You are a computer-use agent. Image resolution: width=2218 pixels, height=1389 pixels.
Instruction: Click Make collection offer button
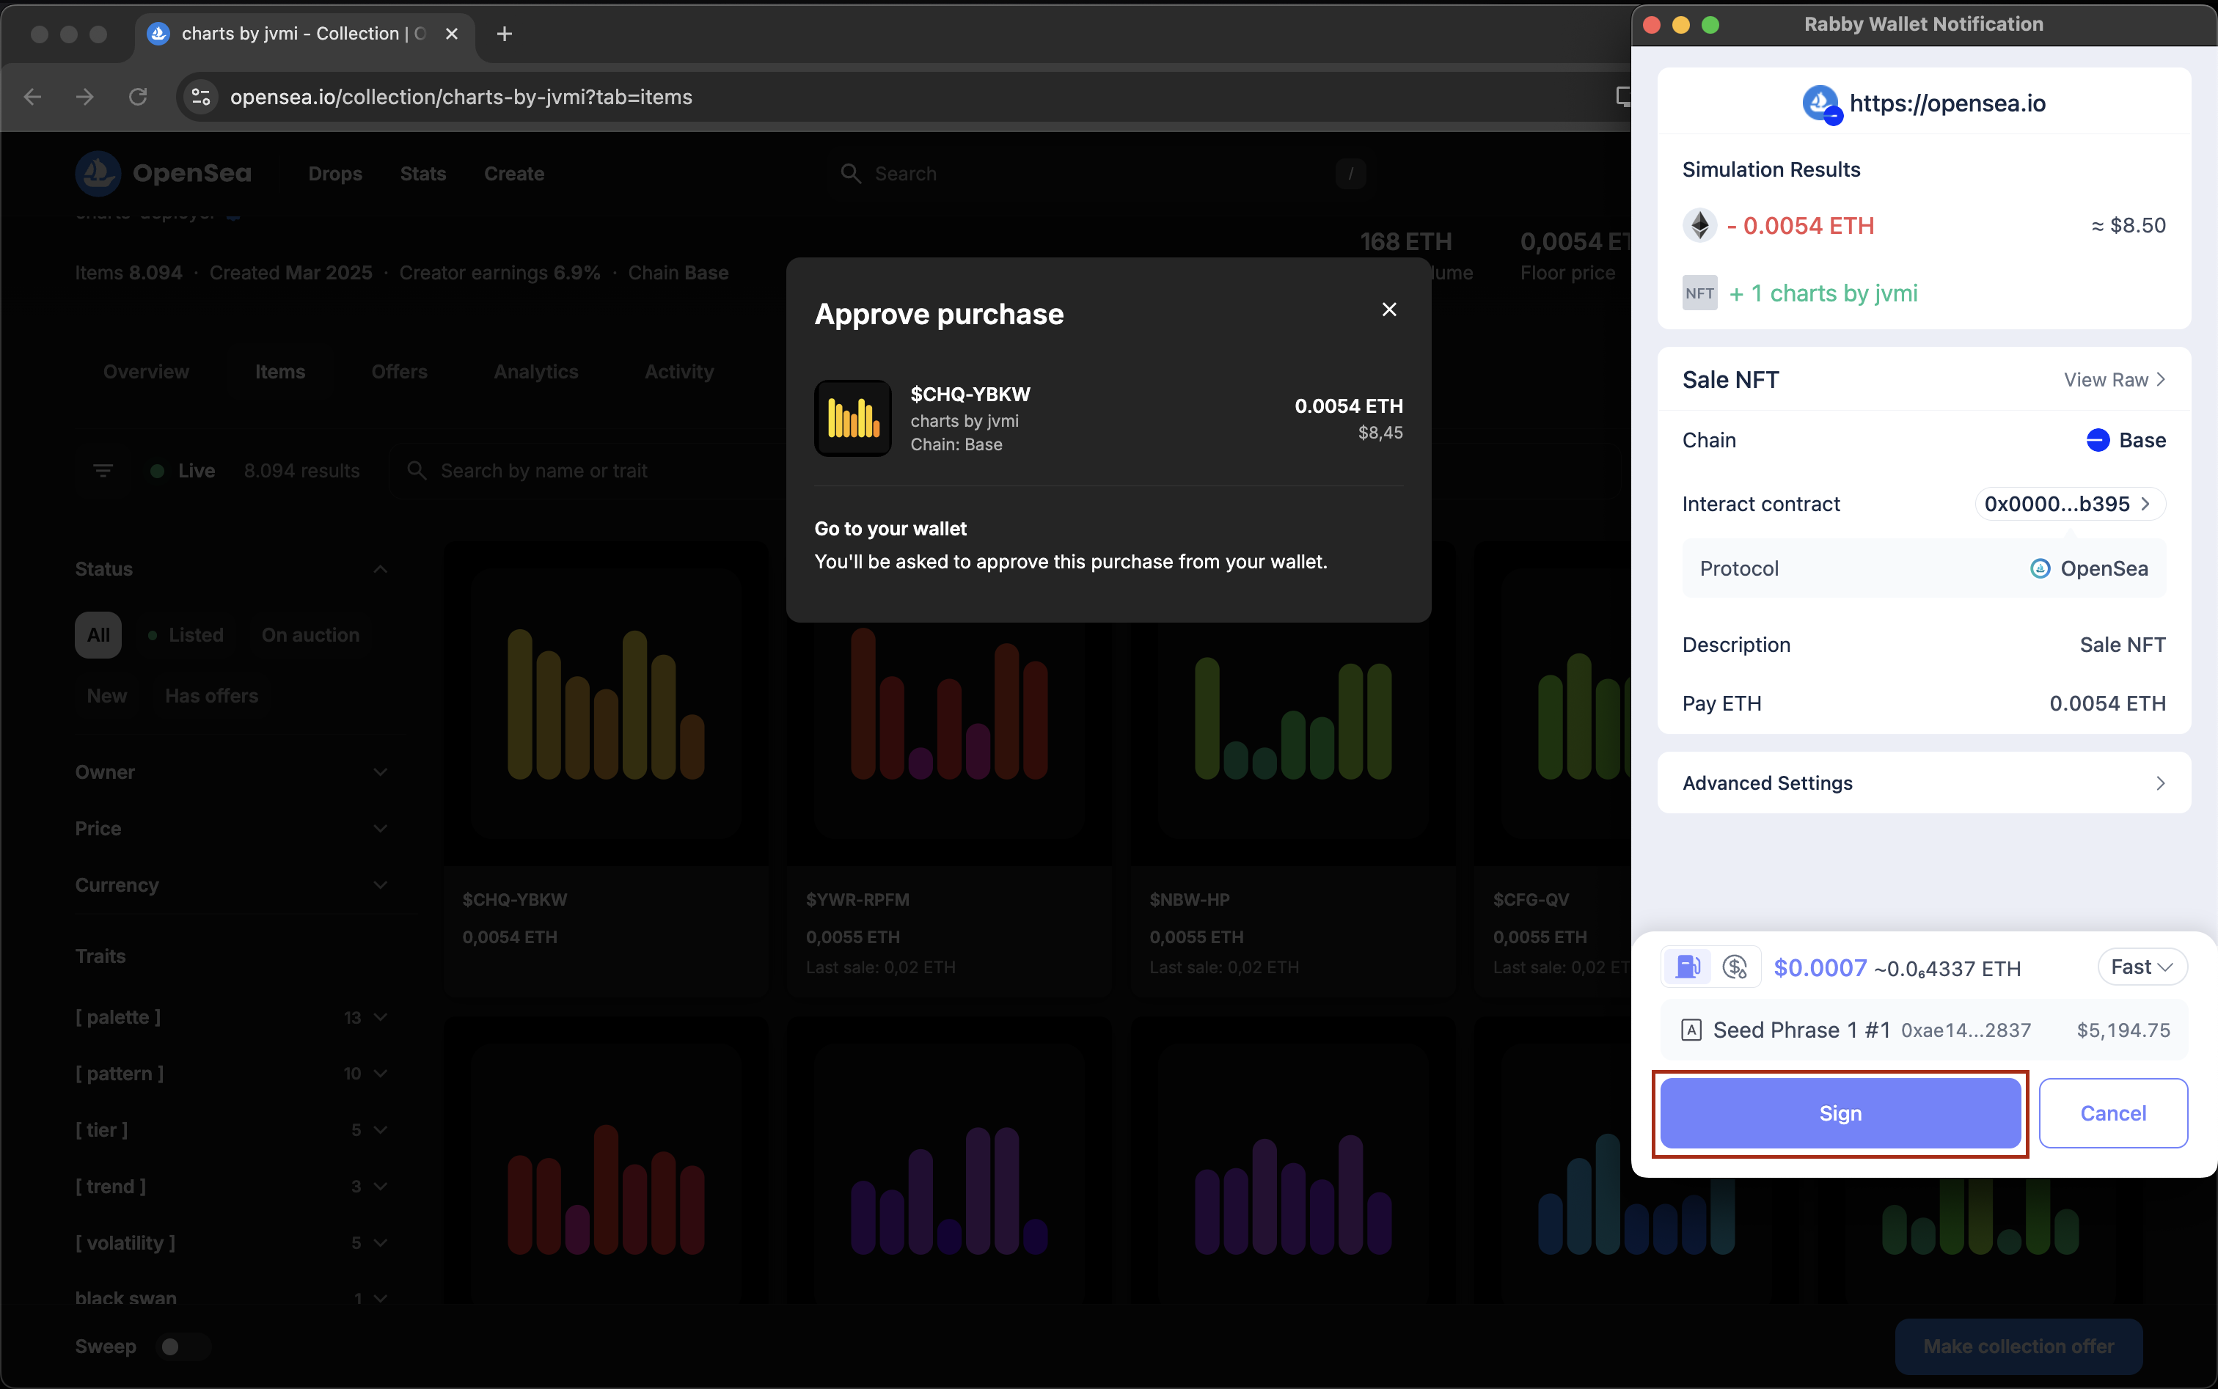[x=2018, y=1346]
